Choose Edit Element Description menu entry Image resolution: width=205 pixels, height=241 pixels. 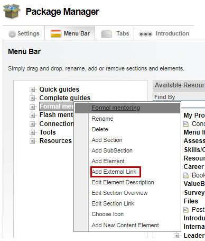click(x=123, y=182)
